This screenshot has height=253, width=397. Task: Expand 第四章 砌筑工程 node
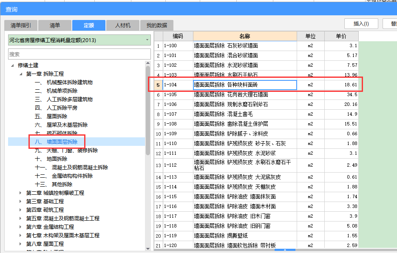(x=20, y=210)
